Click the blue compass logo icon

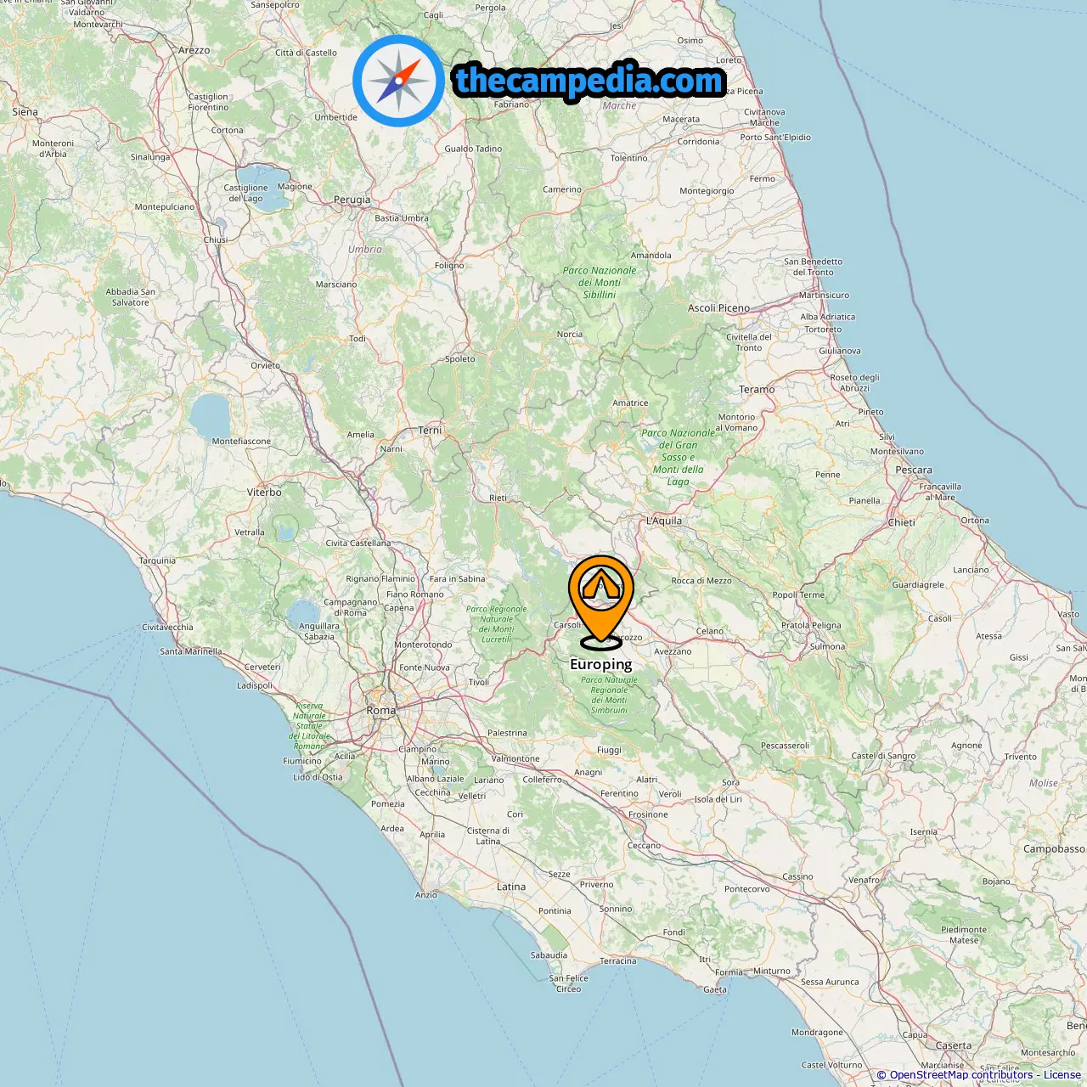pos(398,81)
